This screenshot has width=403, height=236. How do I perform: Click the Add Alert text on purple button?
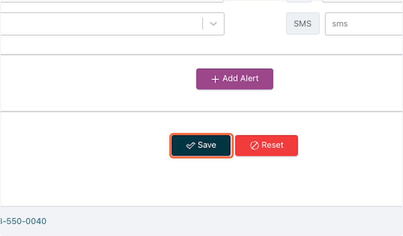(x=240, y=79)
